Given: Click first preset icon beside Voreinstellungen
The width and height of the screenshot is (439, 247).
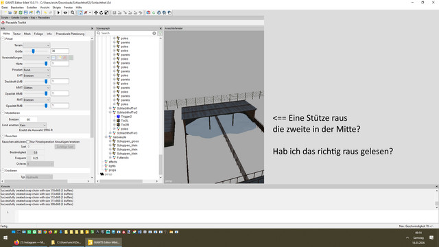Looking at the screenshot, I should (x=54, y=58).
